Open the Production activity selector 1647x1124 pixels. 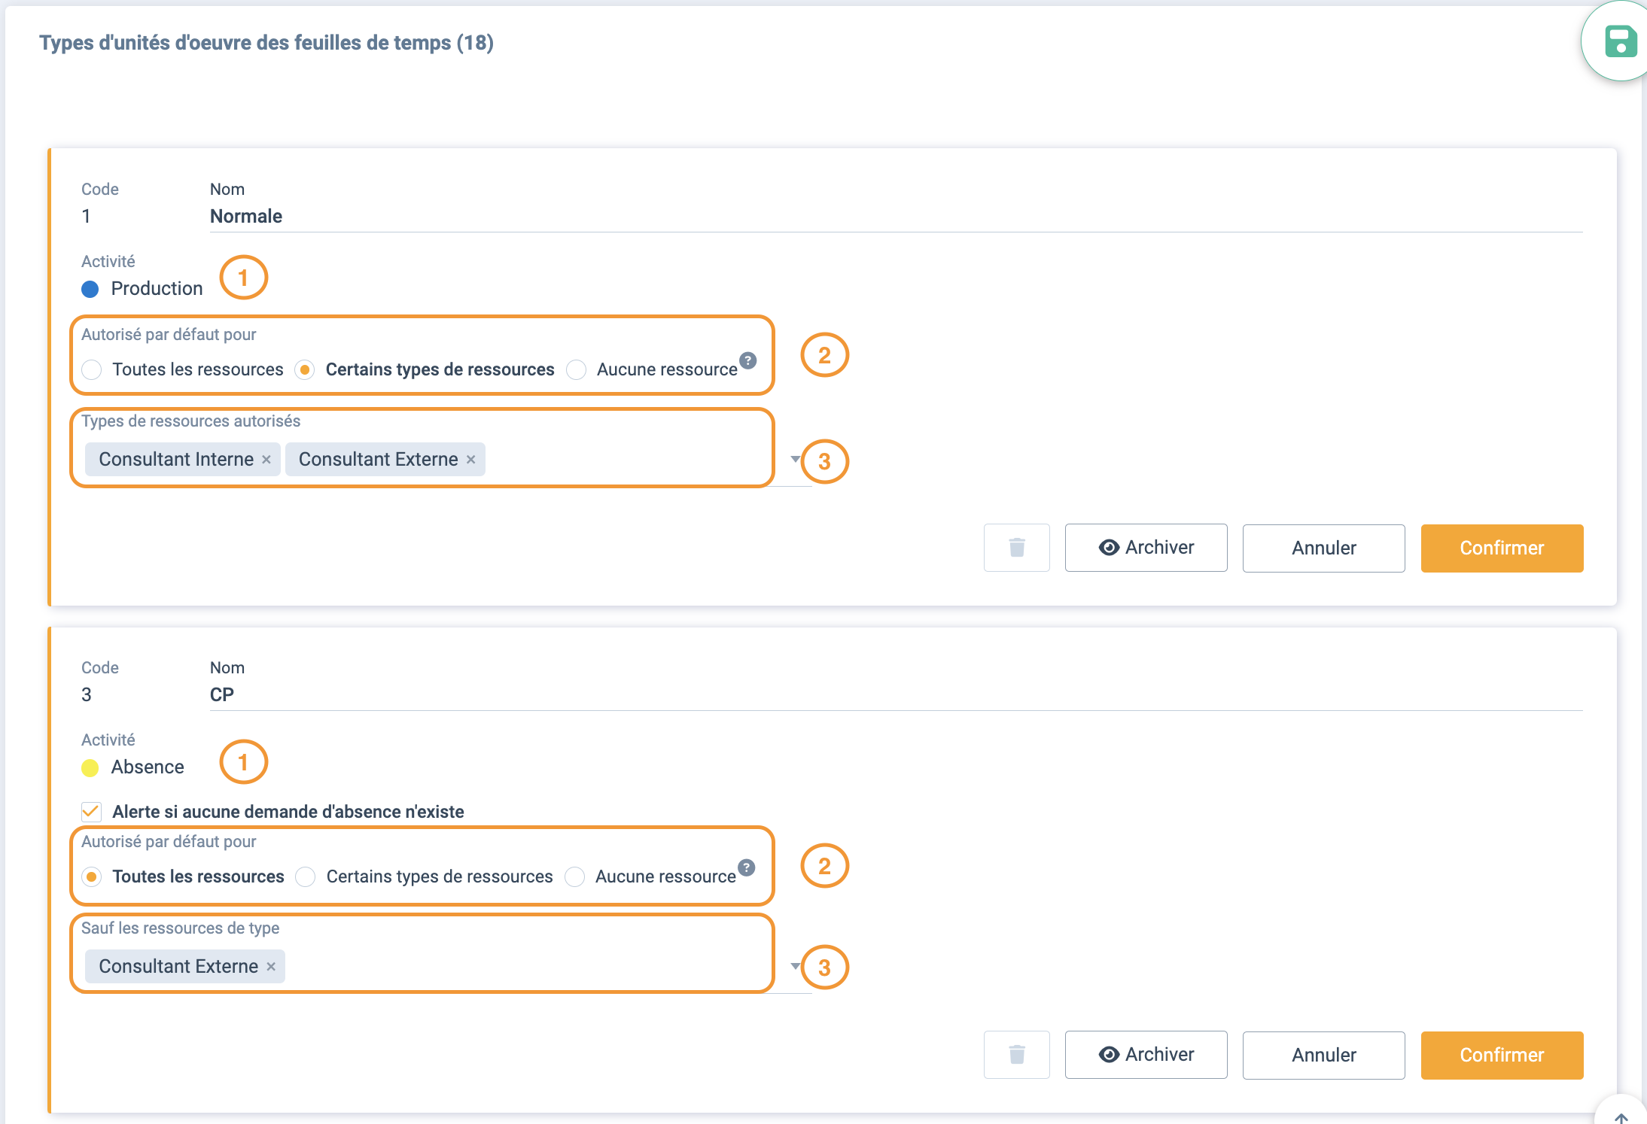pos(157,289)
